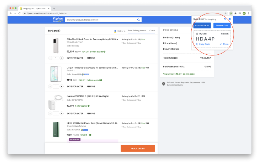Click the delivery location pin icon

[x=115, y=31]
